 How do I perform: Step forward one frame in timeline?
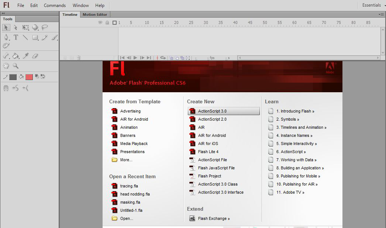(142, 58)
